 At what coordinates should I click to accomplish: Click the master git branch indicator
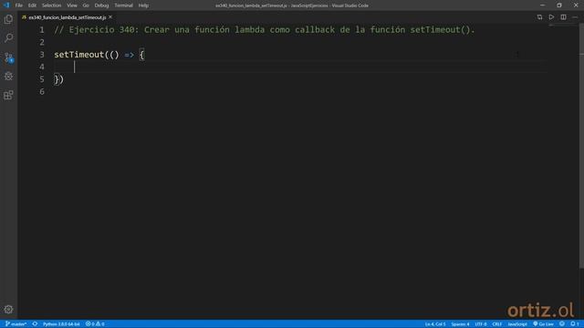pyautogui.click(x=16, y=324)
